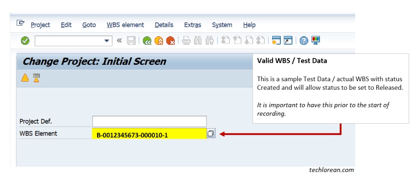
Task: Open the Edit menu
Action: coord(66,25)
